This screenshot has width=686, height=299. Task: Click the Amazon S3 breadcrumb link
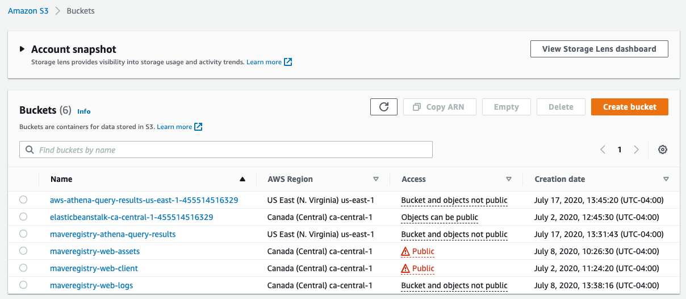28,11
